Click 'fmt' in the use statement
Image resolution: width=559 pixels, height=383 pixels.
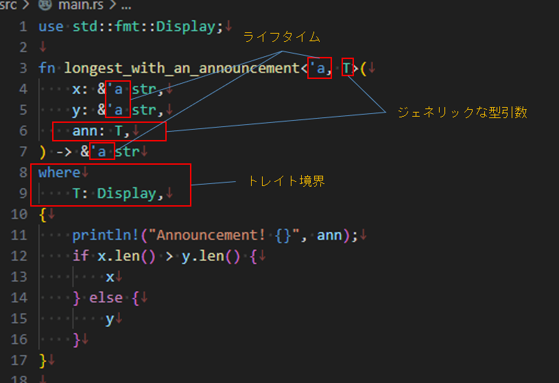click(x=127, y=27)
